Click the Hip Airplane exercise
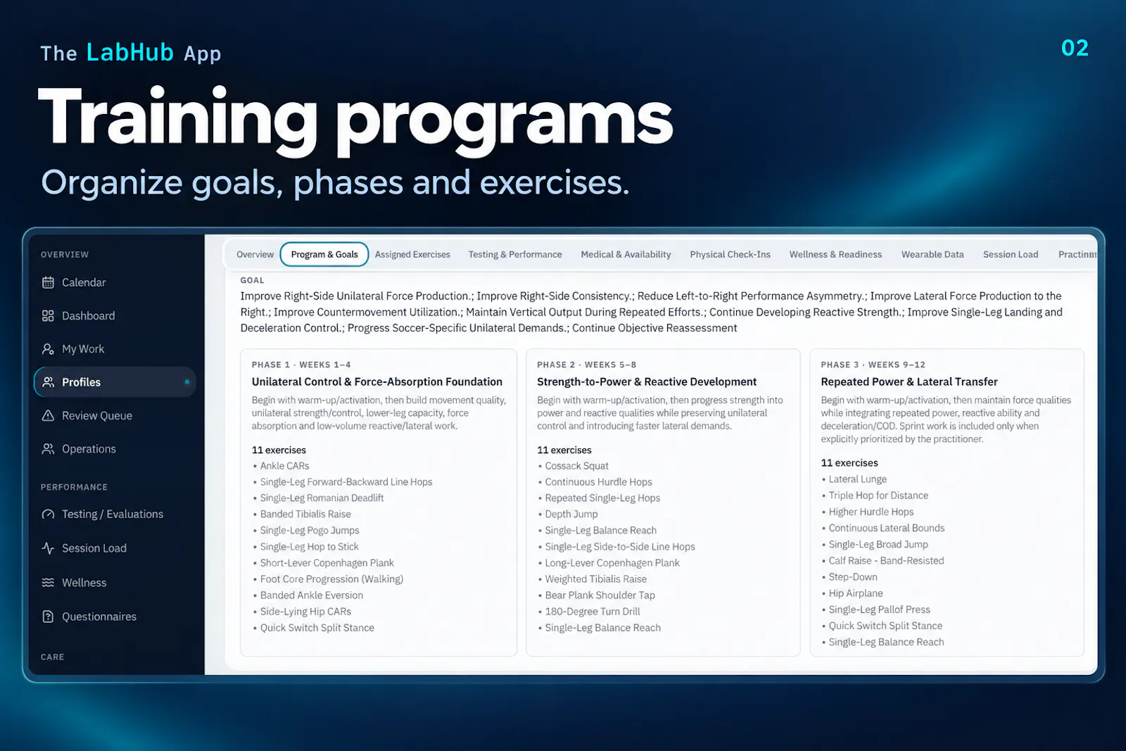The height and width of the screenshot is (751, 1126). 856,593
